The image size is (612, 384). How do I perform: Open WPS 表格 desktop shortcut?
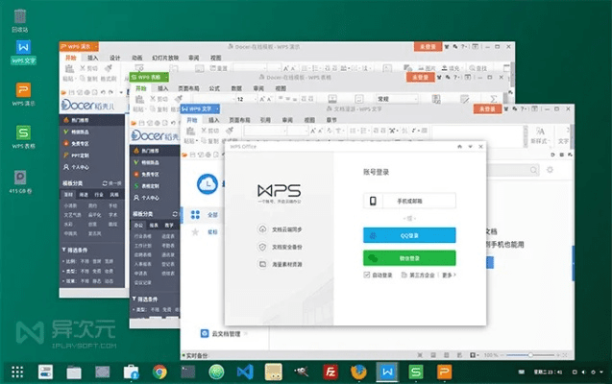tap(23, 135)
